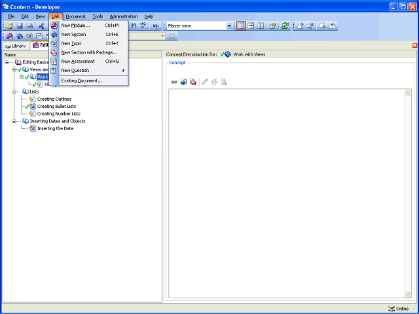The width and height of the screenshot is (419, 314).
Task: Select the single-pane layout icon
Action: click(241, 26)
